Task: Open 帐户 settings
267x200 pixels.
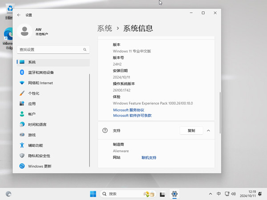Action: coord(53,114)
